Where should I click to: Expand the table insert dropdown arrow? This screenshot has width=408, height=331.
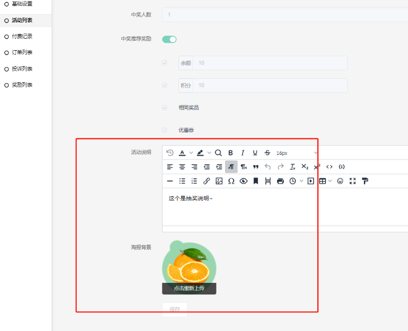coord(330,181)
